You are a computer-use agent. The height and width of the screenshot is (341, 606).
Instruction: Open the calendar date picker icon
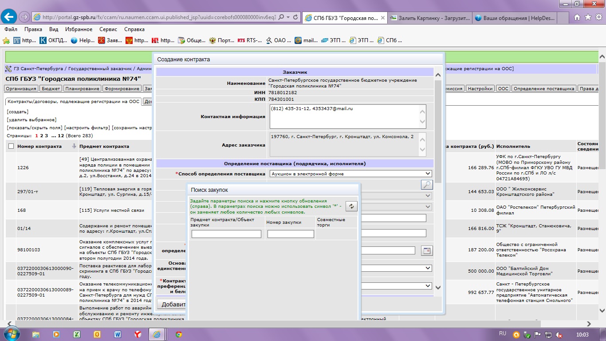coord(426,251)
